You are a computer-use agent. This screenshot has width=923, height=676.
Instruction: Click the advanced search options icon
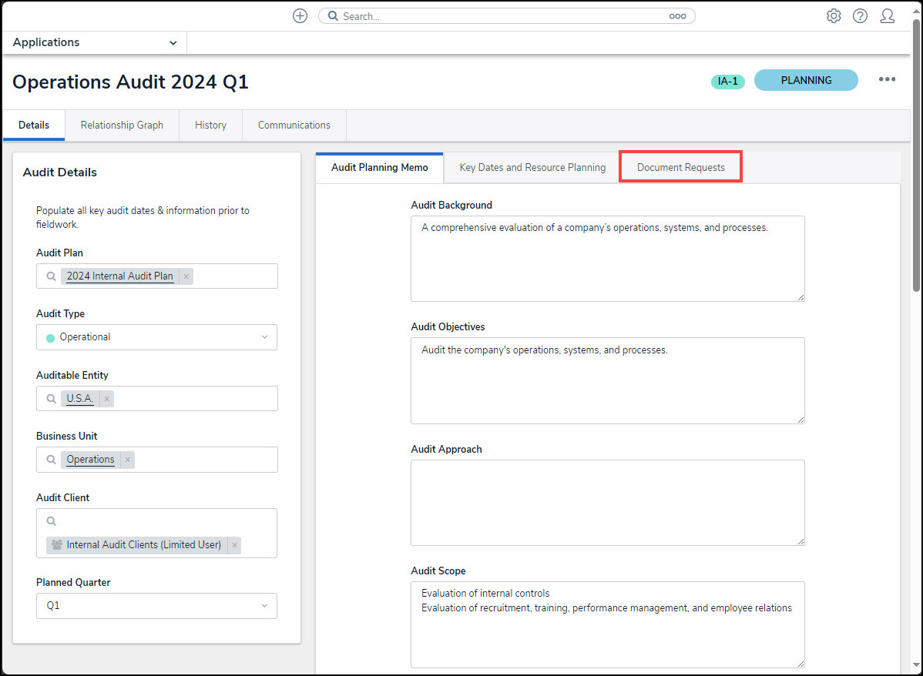coord(677,16)
